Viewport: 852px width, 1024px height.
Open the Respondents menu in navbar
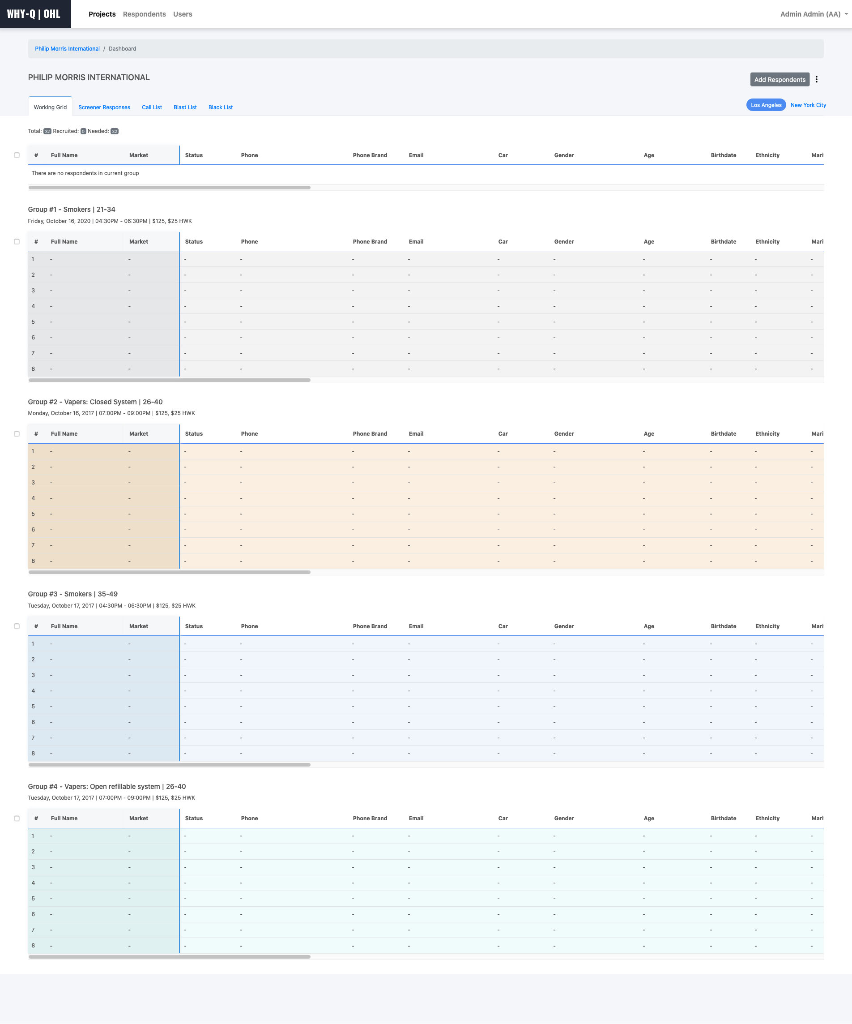pyautogui.click(x=144, y=14)
